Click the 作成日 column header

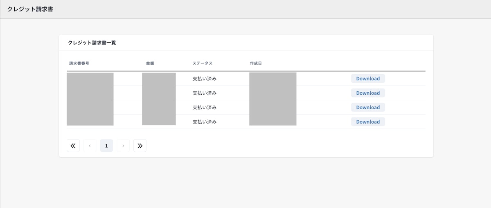[256, 63]
